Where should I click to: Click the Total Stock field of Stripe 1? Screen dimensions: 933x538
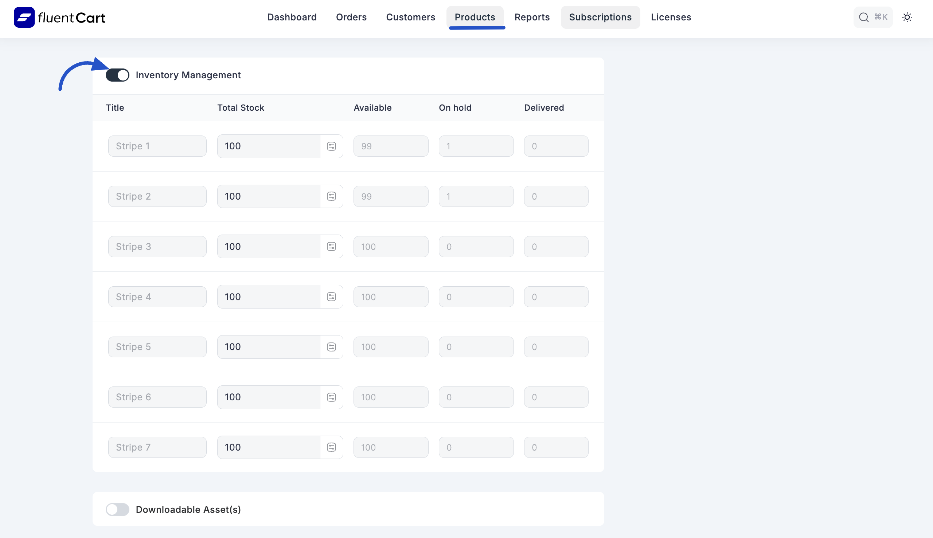tap(269, 146)
